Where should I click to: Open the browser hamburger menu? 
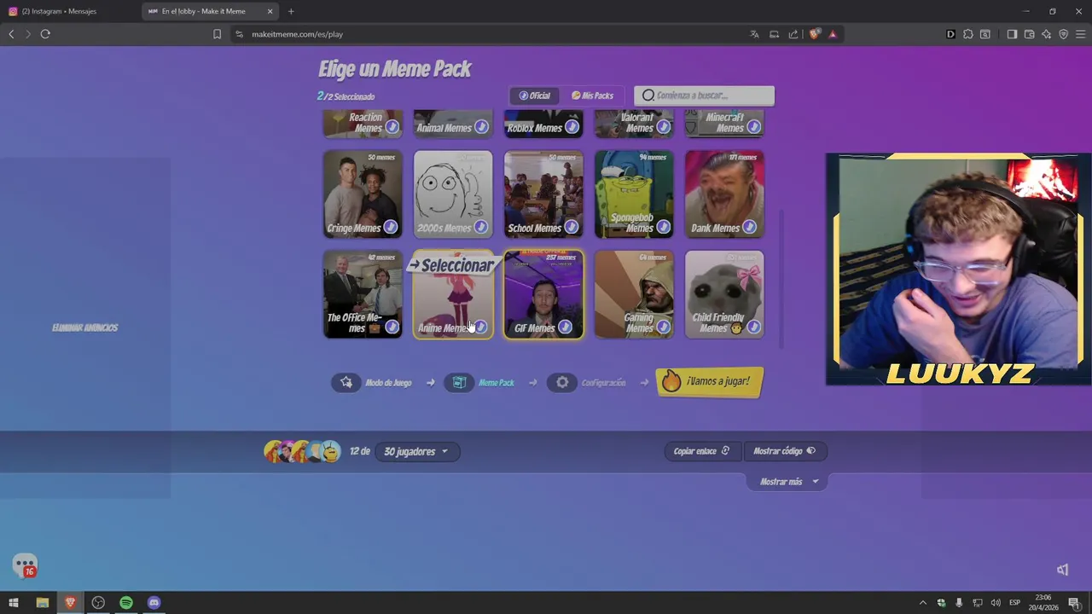(x=1080, y=34)
